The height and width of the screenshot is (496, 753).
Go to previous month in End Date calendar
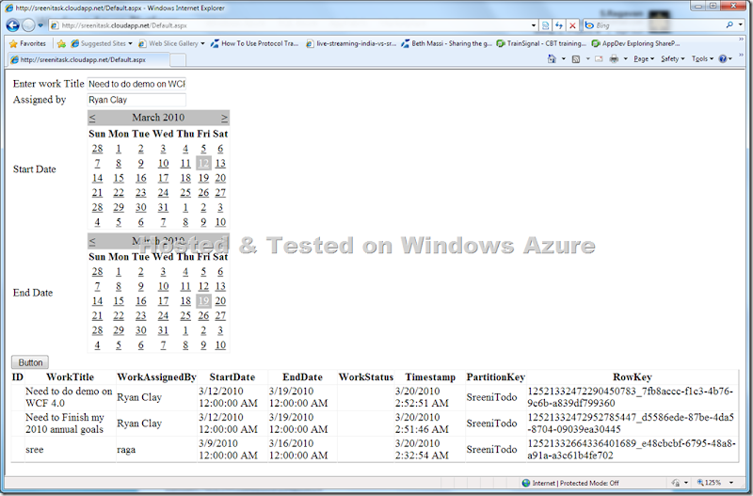tap(92, 241)
